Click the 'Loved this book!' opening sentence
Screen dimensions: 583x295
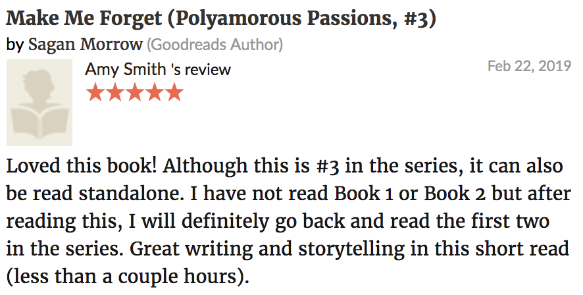click(82, 166)
